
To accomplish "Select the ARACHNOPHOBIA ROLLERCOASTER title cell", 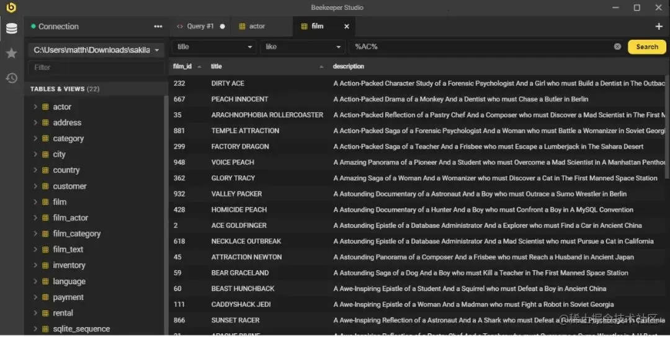I will coord(267,115).
